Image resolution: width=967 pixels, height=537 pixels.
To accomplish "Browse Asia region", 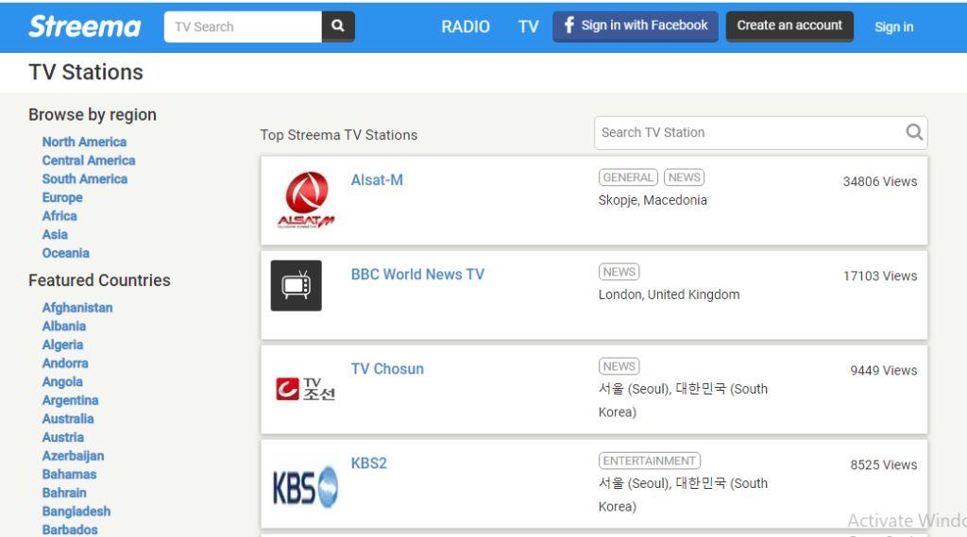I will tap(55, 234).
